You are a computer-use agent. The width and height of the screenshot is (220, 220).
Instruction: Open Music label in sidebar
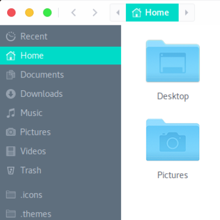tap(31, 113)
